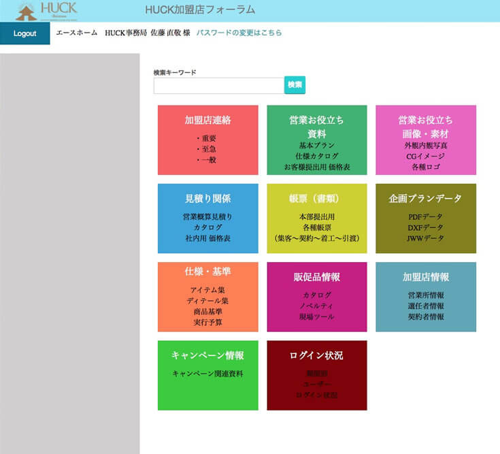Click DXFデータ text in olive tile
500x454 pixels.
pos(426,228)
